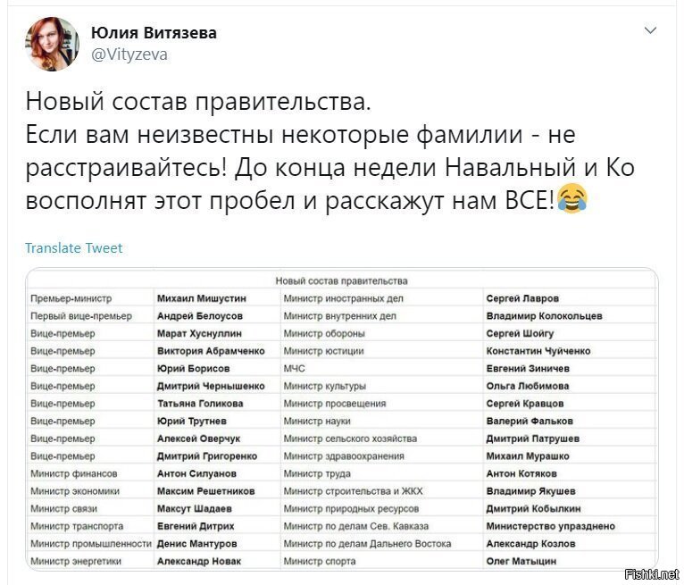Click the Министр обороны cell
The image size is (684, 585).
[x=324, y=334]
